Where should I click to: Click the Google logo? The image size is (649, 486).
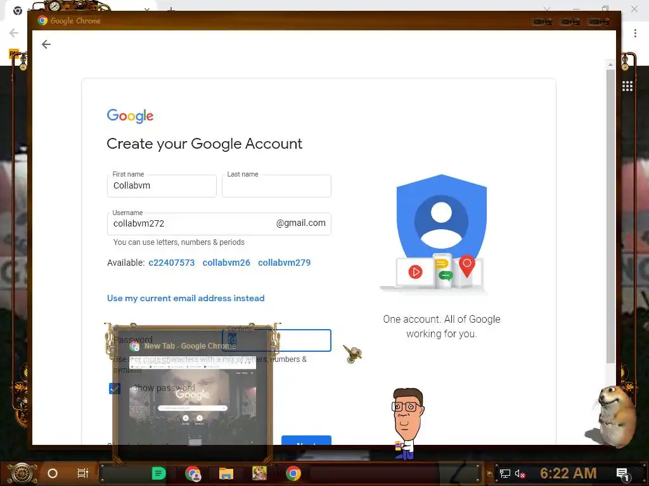tap(130, 116)
